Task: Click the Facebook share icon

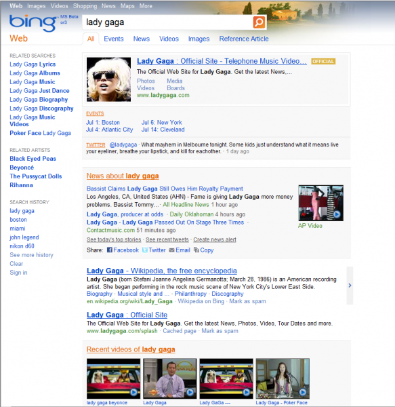Action: click(110, 250)
